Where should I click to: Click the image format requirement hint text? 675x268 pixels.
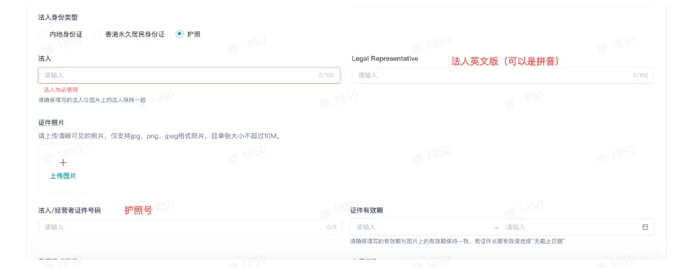159,136
